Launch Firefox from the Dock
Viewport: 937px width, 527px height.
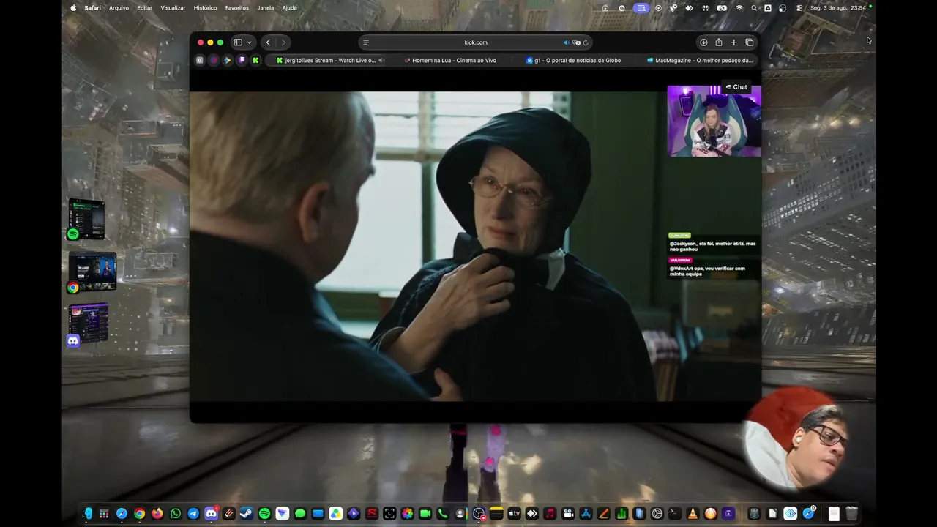pyautogui.click(x=157, y=514)
